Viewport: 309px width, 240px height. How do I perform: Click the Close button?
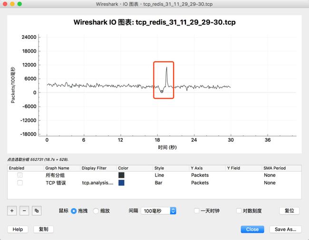(252, 229)
